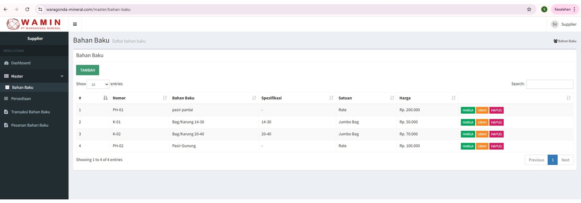Click the 'PH-01' number cell
Screen dimensions: 581x203
[140, 110]
